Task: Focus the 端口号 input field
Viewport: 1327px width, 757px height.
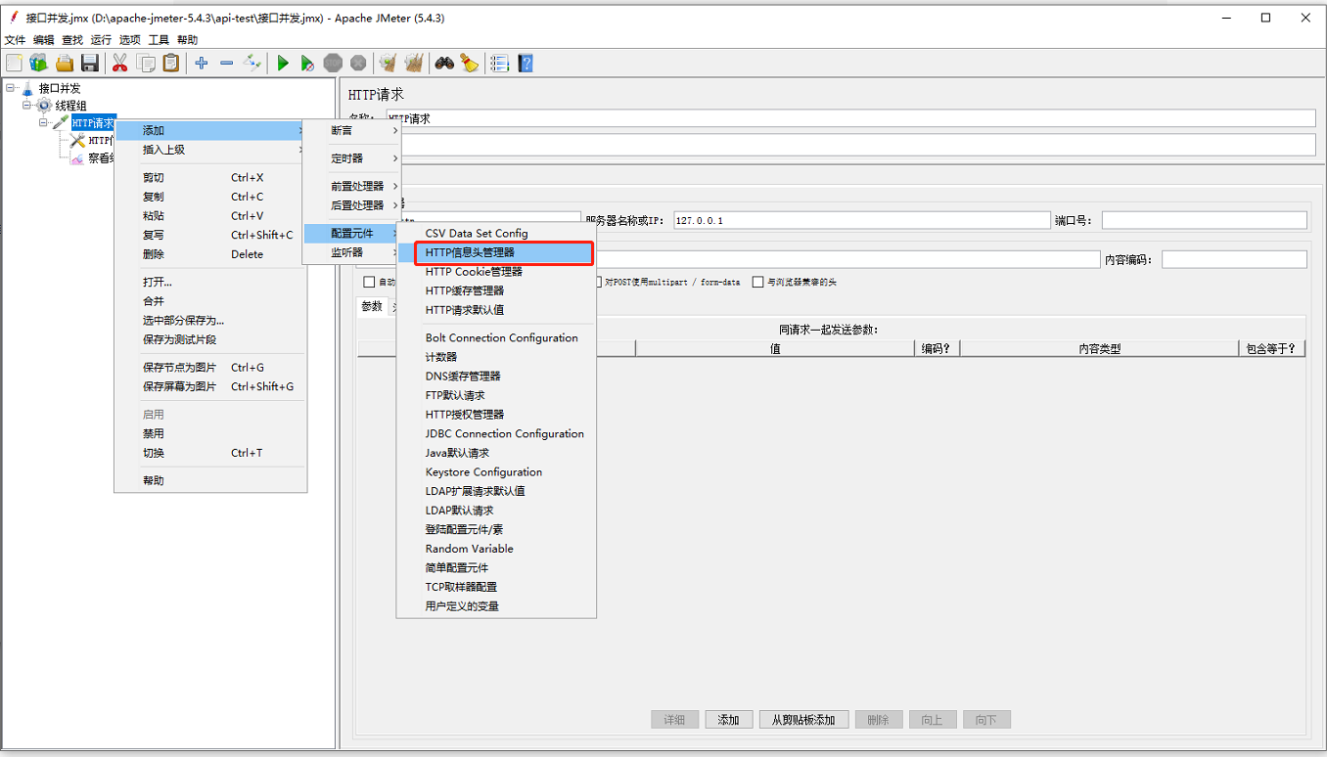Action: tap(1204, 220)
